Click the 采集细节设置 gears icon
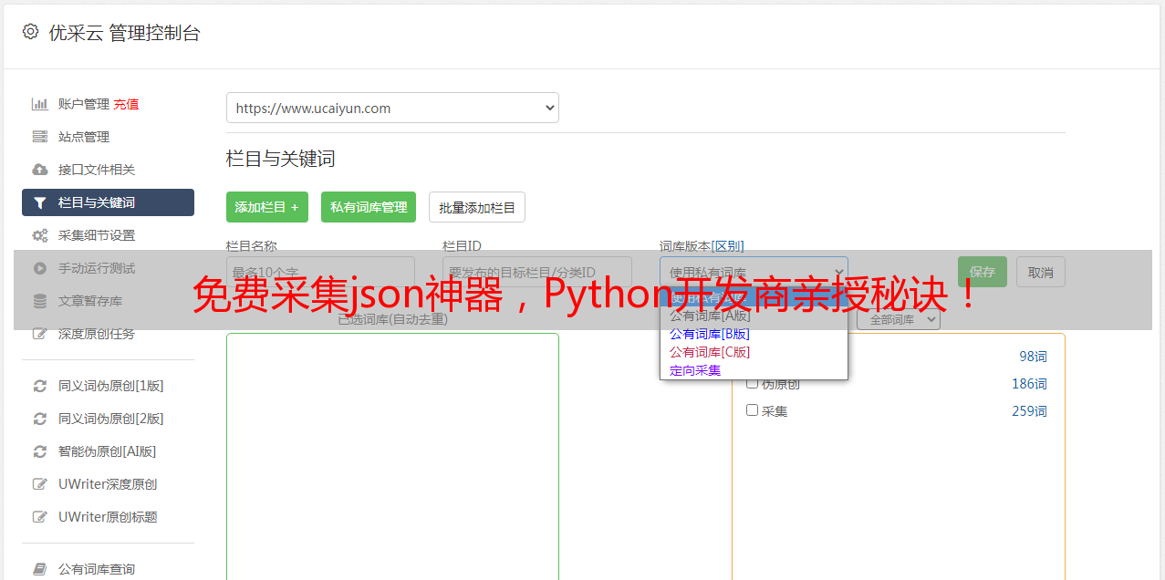The image size is (1165, 580). click(40, 235)
